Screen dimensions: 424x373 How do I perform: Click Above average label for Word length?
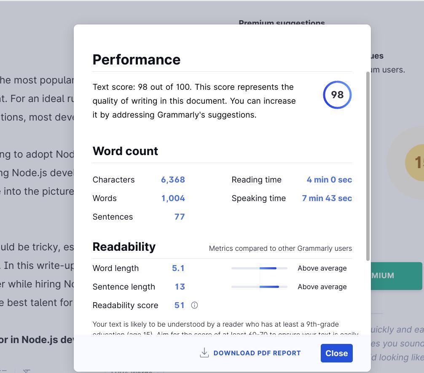tap(322, 268)
